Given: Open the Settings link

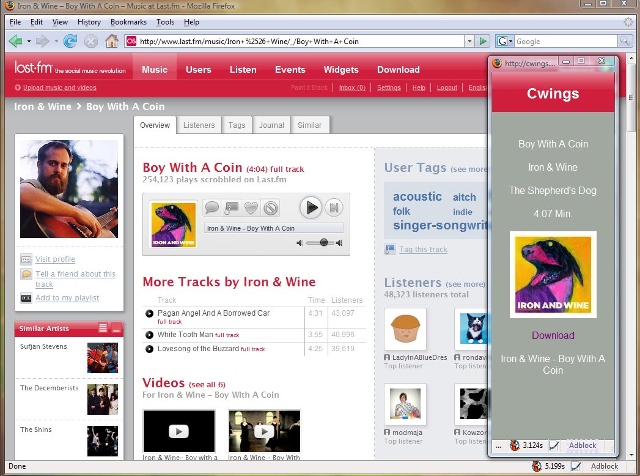Looking at the screenshot, I should [x=389, y=87].
